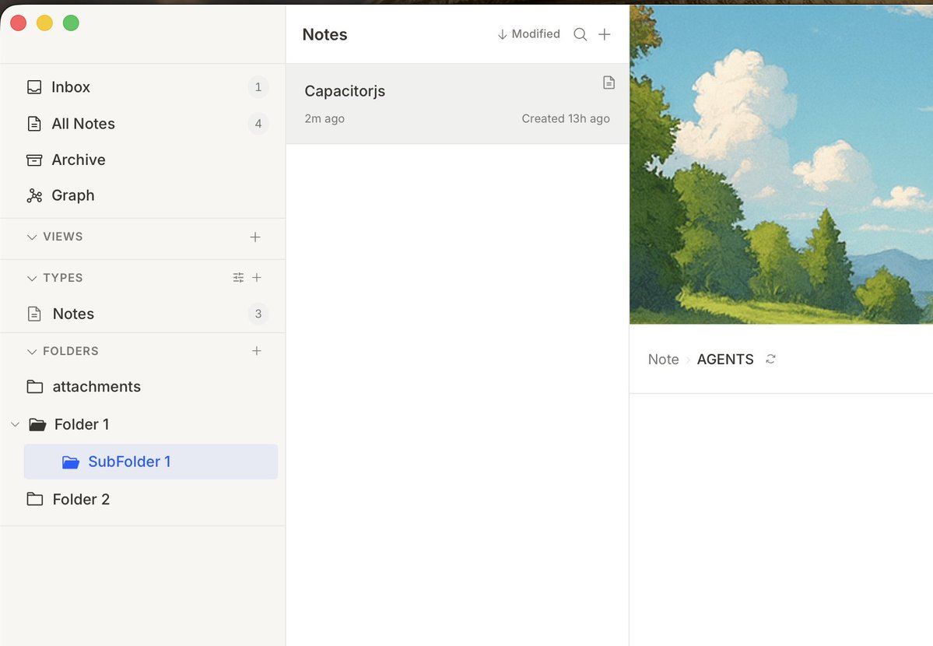Click the Folder 2 folder icon
The height and width of the screenshot is (646, 933).
pos(35,499)
